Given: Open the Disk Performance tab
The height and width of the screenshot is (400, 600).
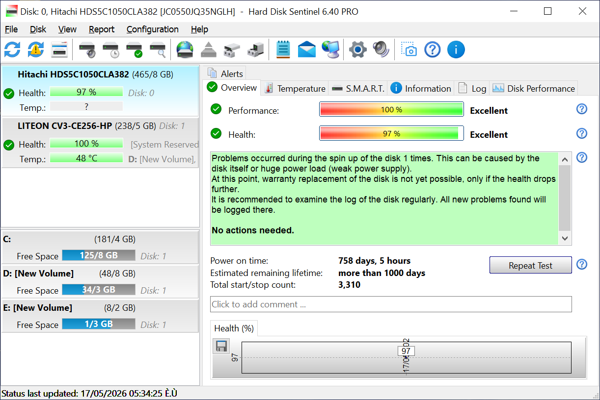Looking at the screenshot, I should (534, 89).
